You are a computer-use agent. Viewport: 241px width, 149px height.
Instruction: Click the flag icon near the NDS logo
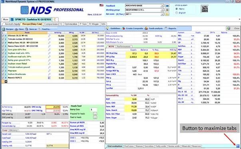point(102,5)
